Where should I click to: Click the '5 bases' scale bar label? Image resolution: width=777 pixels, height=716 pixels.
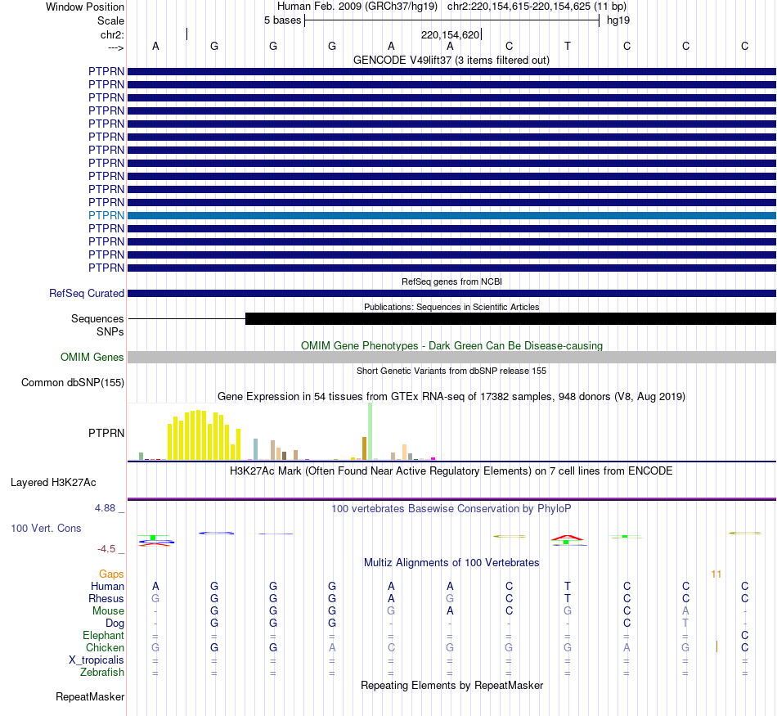click(x=282, y=20)
